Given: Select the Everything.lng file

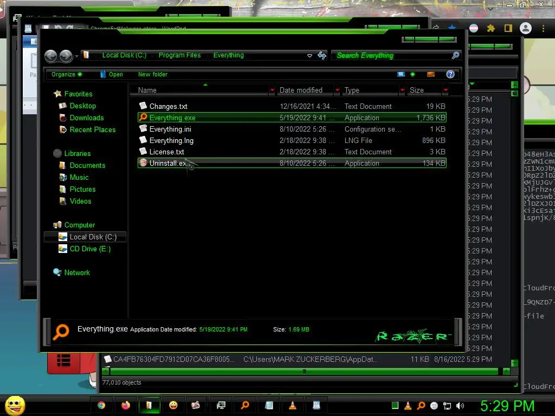Looking at the screenshot, I should click(x=292, y=140).
